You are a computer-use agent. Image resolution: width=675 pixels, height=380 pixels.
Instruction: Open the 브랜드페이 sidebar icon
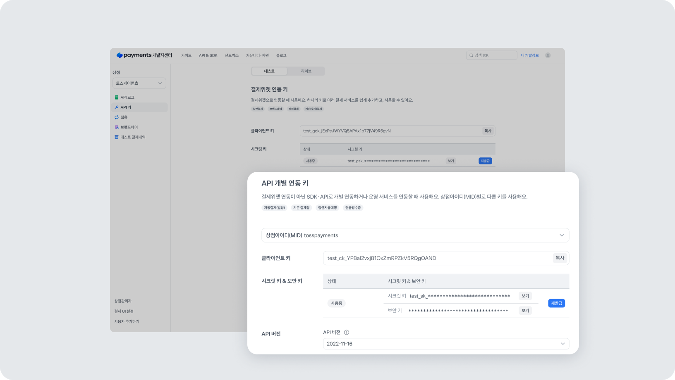click(x=117, y=127)
